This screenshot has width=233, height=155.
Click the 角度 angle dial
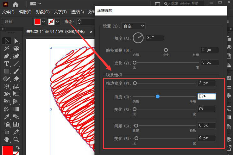pos(138,38)
